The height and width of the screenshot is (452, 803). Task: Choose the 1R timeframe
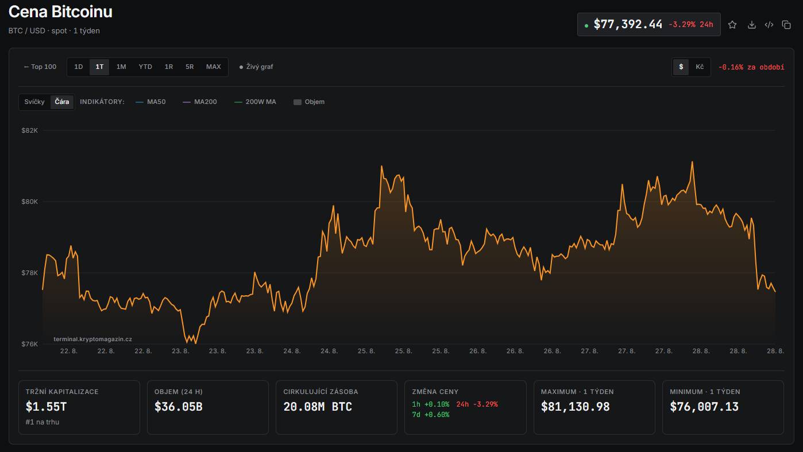(x=169, y=67)
